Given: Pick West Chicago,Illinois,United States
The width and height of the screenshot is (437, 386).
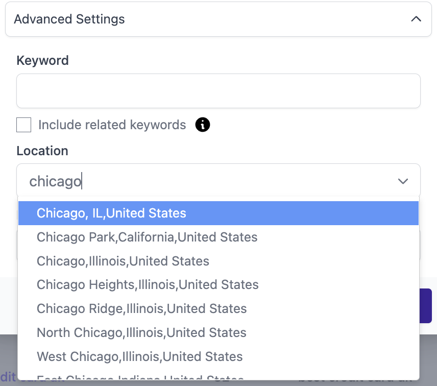Looking at the screenshot, I should point(218,357).
